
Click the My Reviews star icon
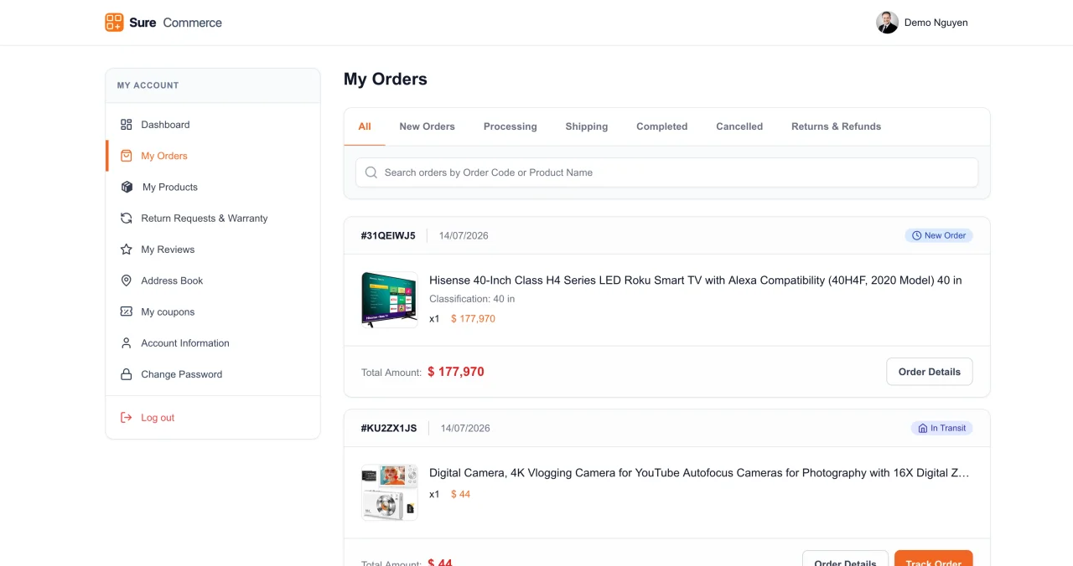(x=127, y=250)
